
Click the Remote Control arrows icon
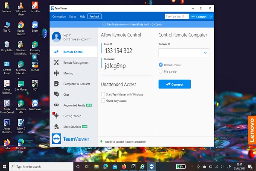56,52
